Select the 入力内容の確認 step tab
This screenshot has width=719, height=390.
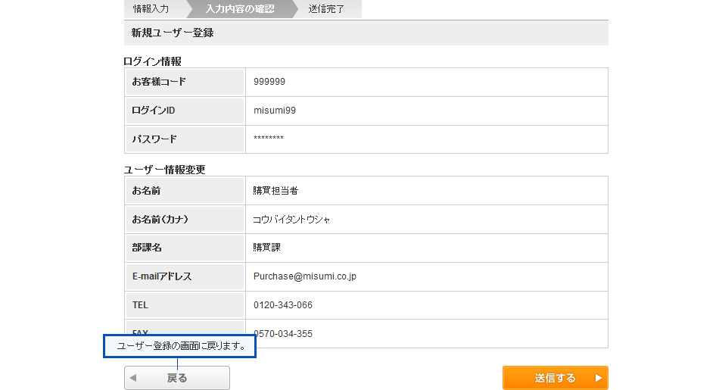240,9
